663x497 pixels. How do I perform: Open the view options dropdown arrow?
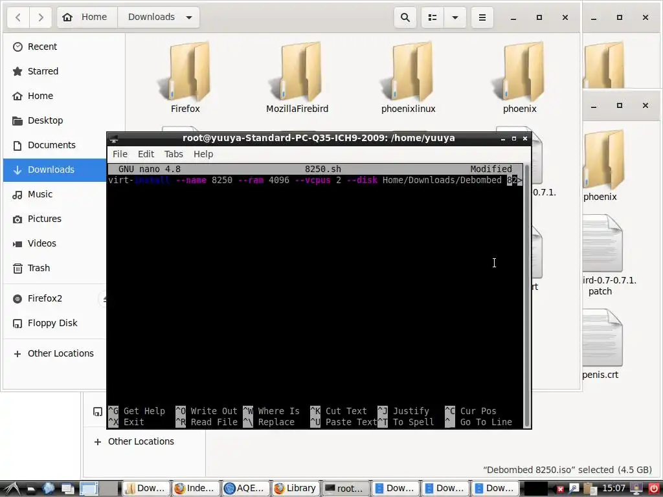pos(455,17)
